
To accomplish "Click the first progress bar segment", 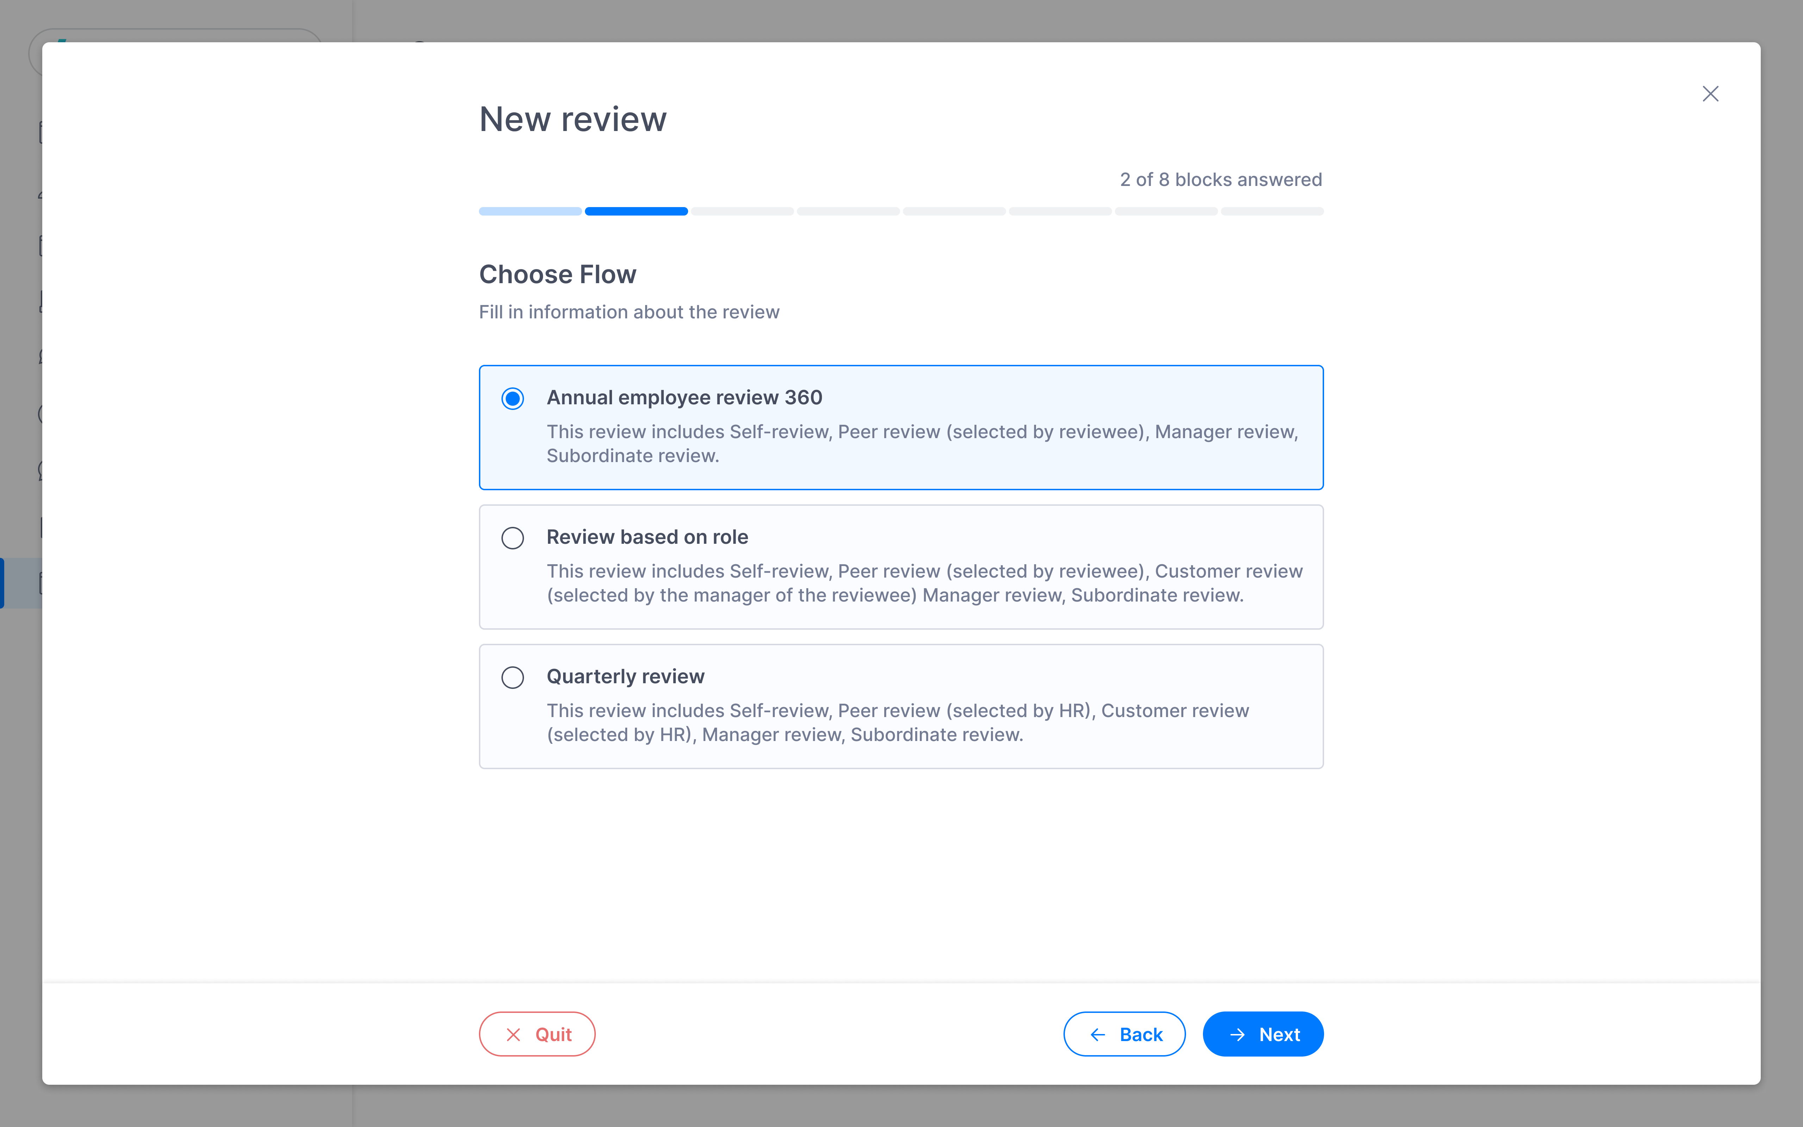I will (x=530, y=212).
